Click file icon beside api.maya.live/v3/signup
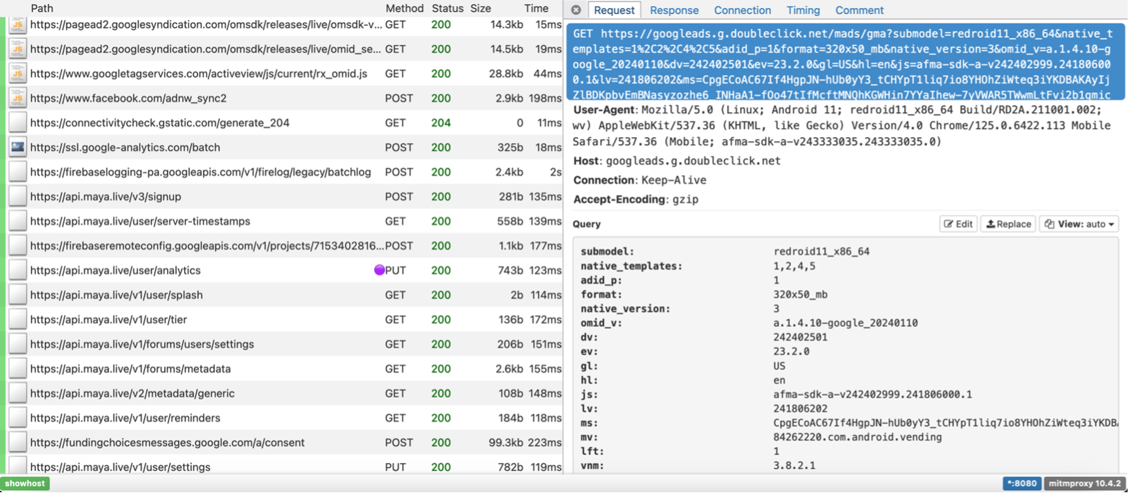 point(17,197)
